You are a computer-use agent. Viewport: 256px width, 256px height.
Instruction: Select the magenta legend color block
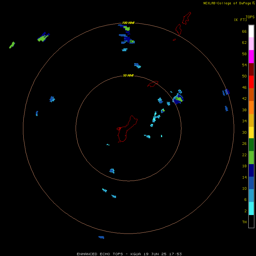(251, 57)
